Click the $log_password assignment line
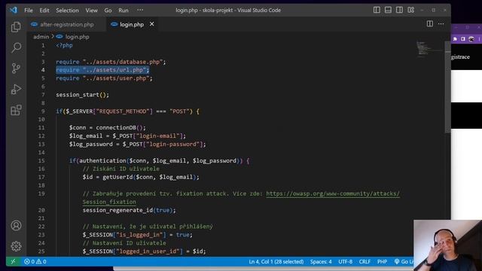 coord(137,144)
